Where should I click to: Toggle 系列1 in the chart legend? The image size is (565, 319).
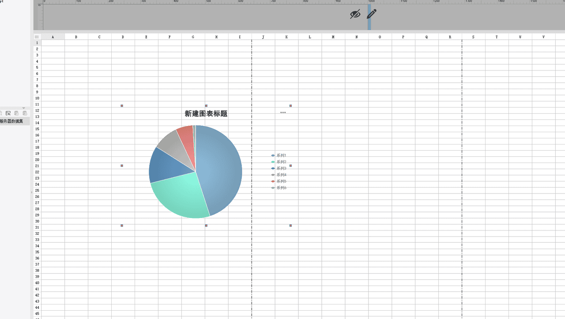pyautogui.click(x=281, y=156)
